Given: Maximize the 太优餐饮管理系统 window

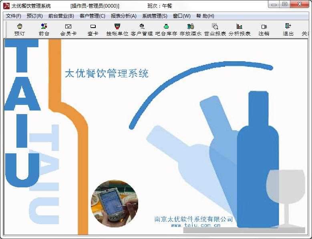Looking at the screenshot, I should 285,4.
